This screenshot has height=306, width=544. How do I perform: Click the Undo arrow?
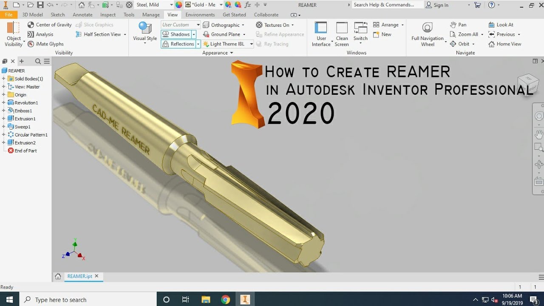[x=50, y=5]
